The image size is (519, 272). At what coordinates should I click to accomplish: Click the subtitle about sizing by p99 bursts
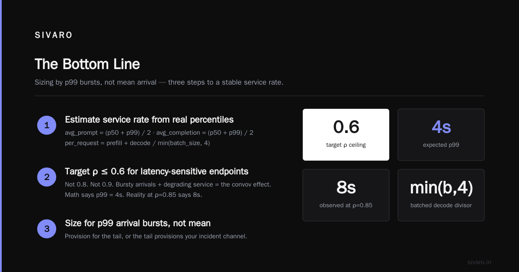point(159,82)
